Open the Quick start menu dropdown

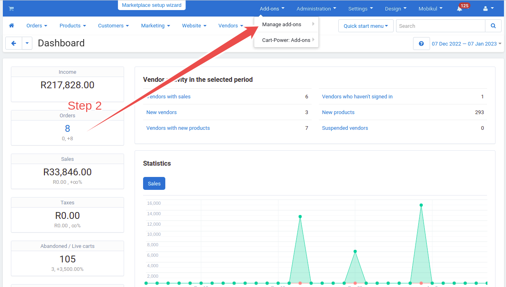click(x=365, y=26)
